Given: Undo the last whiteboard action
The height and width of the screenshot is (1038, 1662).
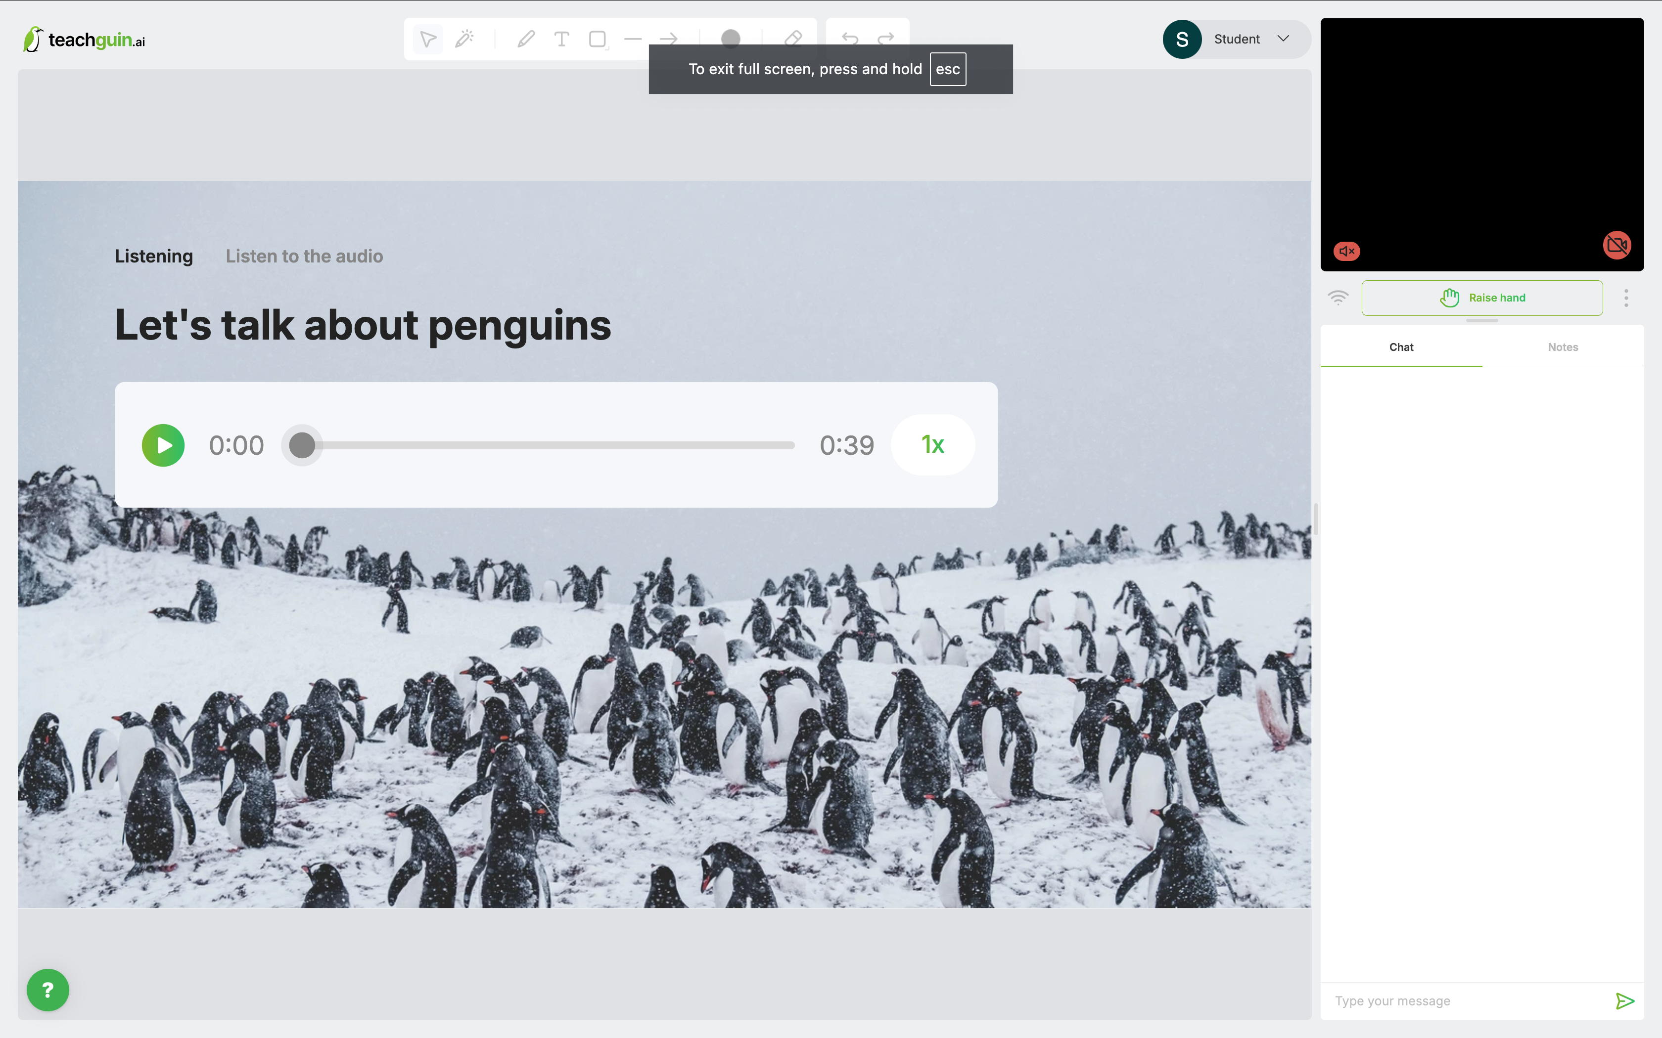Looking at the screenshot, I should point(850,39).
